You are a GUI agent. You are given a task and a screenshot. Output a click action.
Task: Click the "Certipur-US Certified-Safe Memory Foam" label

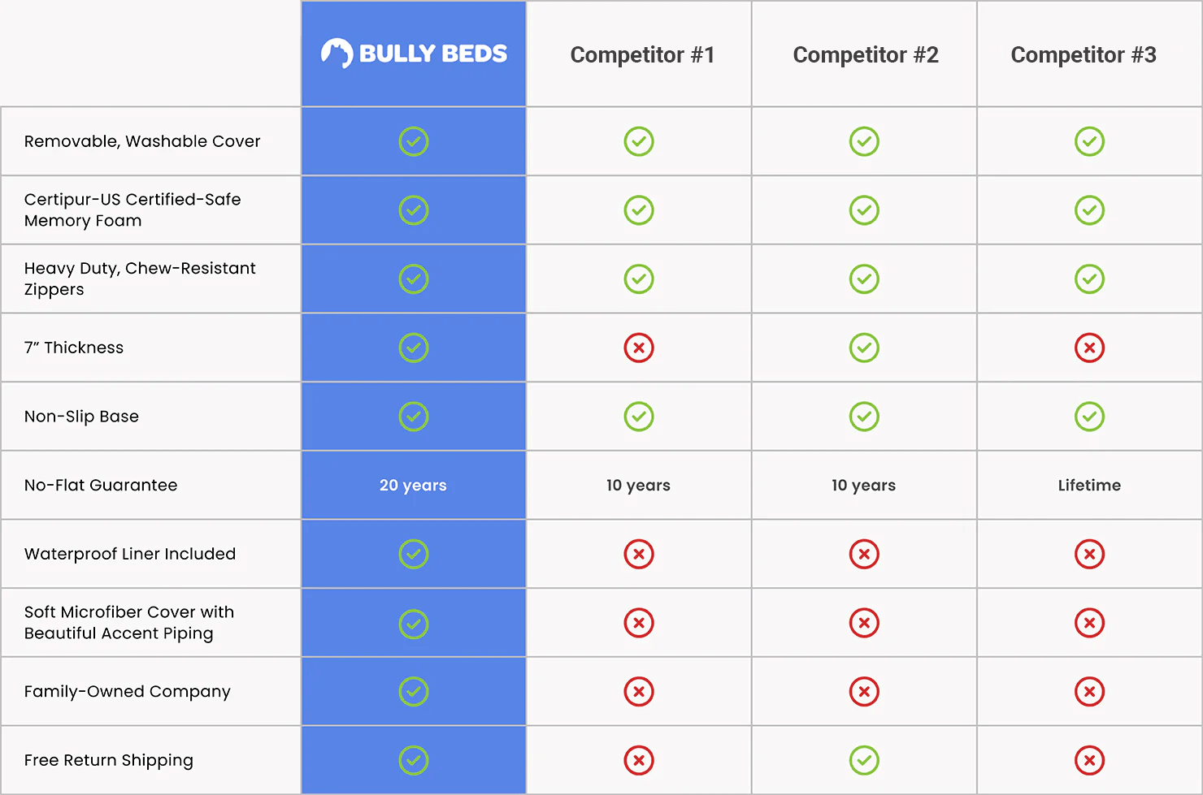pos(132,210)
